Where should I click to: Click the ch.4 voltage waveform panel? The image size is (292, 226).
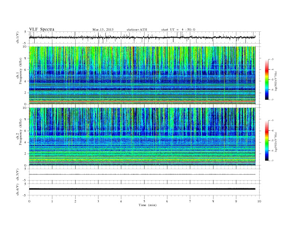(x=145, y=189)
